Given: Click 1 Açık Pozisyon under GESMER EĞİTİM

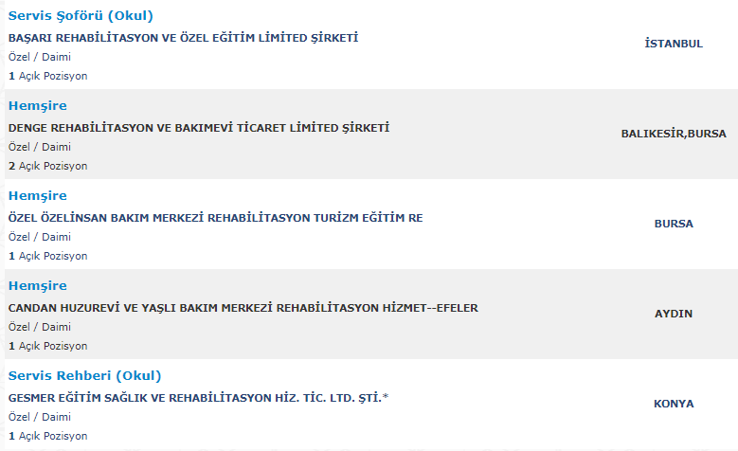Looking at the screenshot, I should click(x=48, y=436).
